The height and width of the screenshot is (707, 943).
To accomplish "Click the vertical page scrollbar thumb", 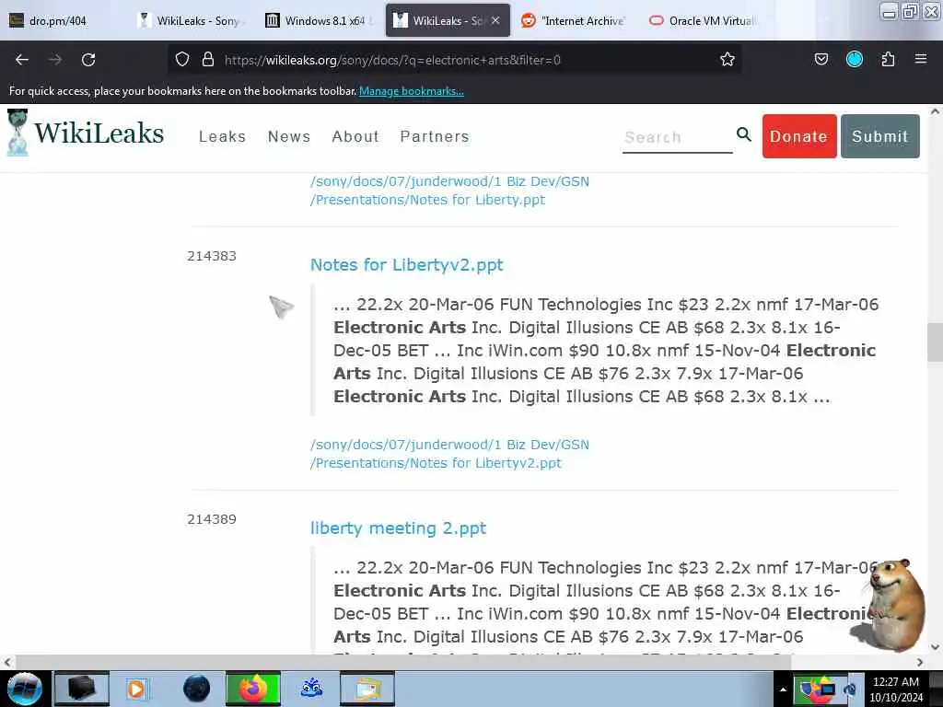I will pos(935,342).
